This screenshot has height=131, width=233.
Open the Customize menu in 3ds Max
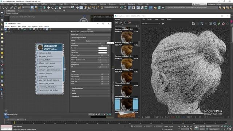tap(94, 4)
